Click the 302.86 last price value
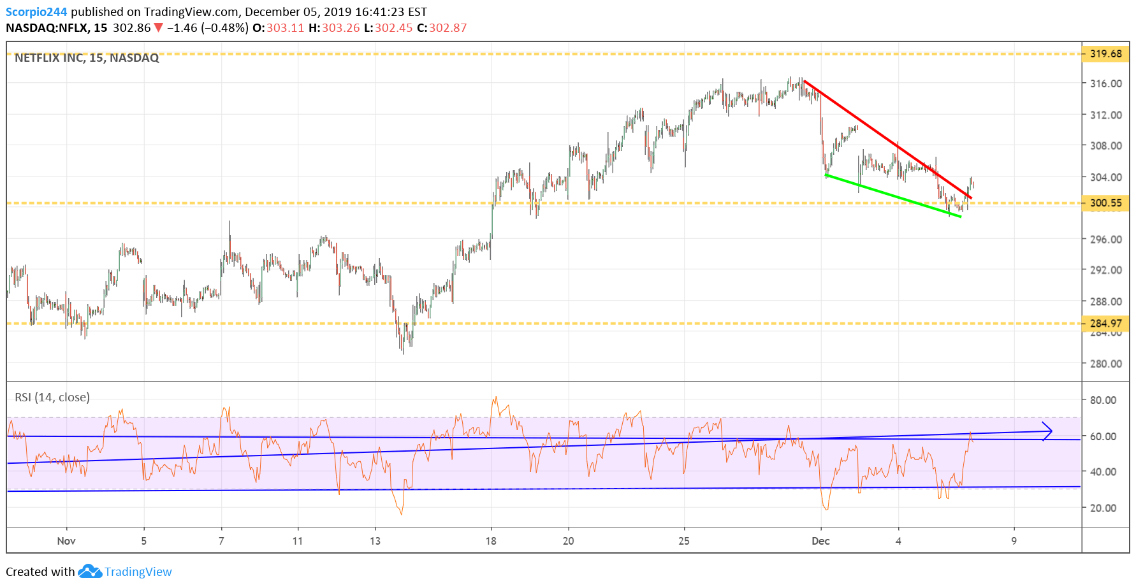Screen dimensions: 1136x588 coord(131,28)
